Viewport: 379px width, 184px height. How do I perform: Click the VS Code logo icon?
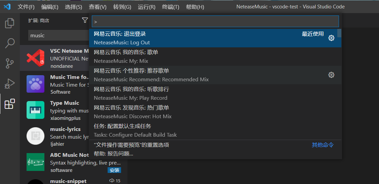coord(7,7)
